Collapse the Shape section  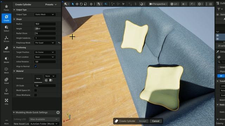14,19
